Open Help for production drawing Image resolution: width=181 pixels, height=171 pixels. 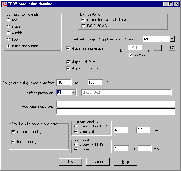pos(125,162)
